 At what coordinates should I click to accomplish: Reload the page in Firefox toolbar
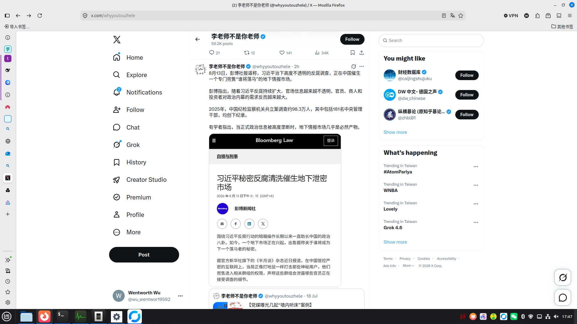[40, 16]
